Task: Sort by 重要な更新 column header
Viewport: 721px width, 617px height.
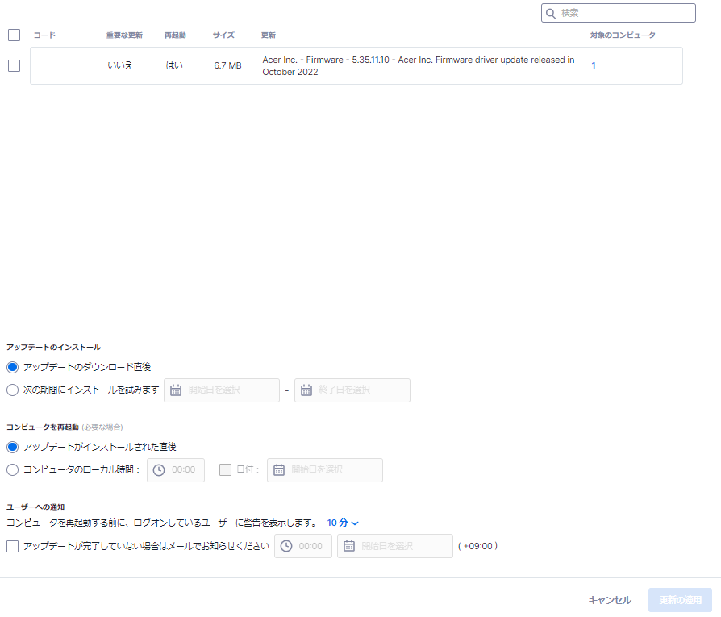Action: [124, 35]
